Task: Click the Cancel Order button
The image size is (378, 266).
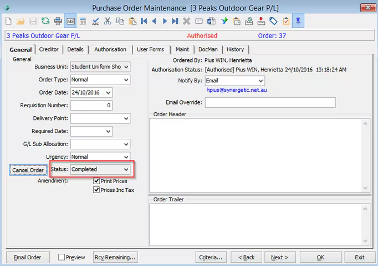Action: click(x=28, y=170)
